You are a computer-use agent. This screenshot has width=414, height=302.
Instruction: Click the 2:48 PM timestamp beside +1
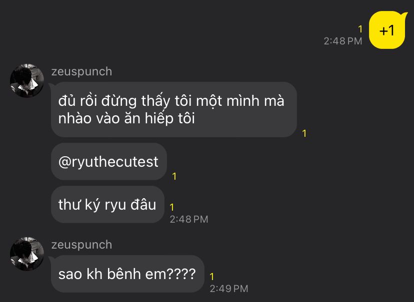pos(342,41)
